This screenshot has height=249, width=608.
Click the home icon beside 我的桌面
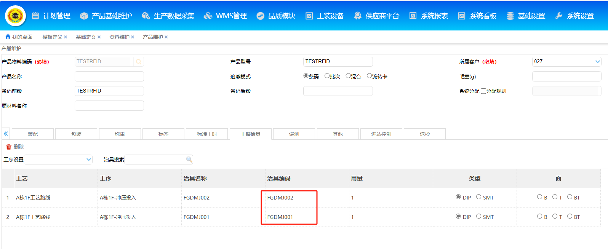[x=8, y=37]
